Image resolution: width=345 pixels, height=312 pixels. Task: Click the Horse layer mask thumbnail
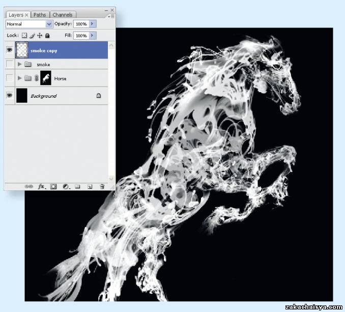coord(46,78)
